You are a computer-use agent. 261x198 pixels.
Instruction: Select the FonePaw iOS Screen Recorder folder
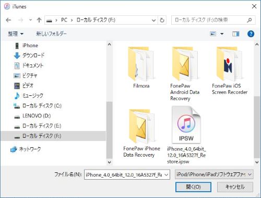pos(230,71)
